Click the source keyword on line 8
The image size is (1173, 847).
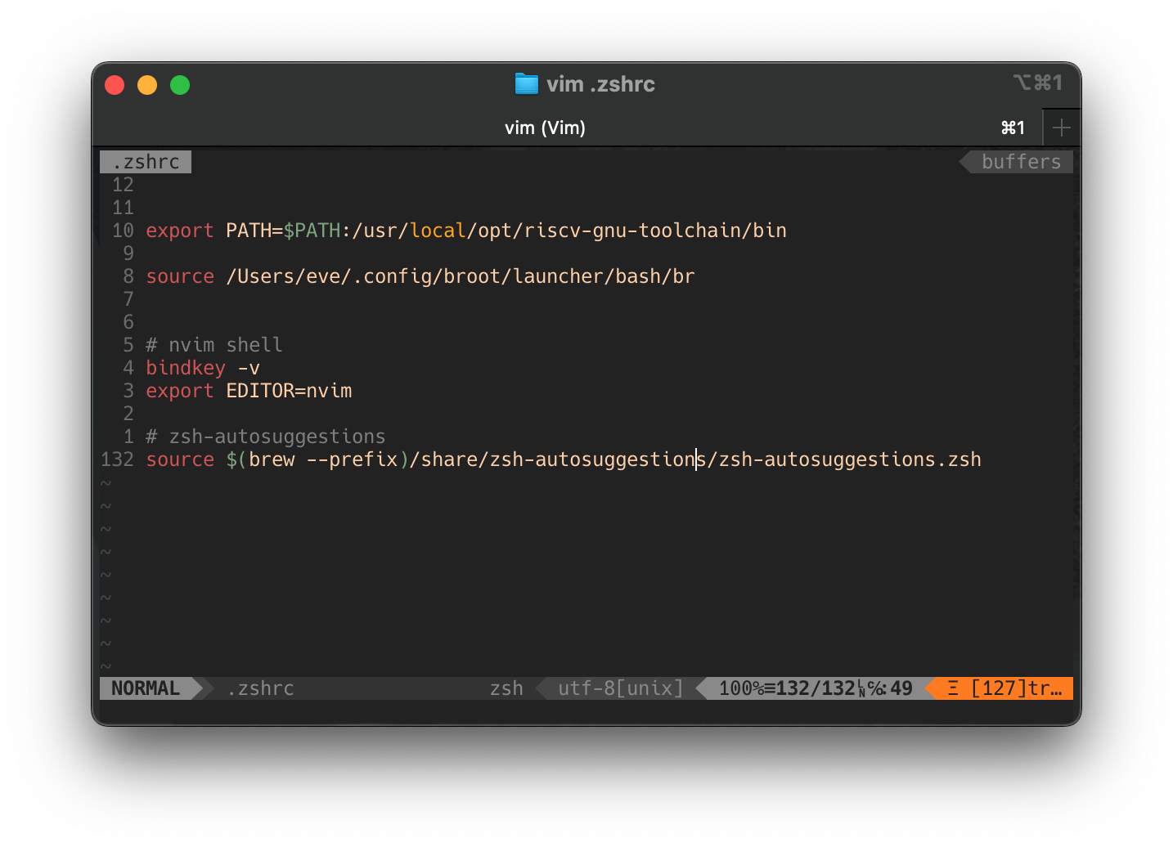pos(180,276)
